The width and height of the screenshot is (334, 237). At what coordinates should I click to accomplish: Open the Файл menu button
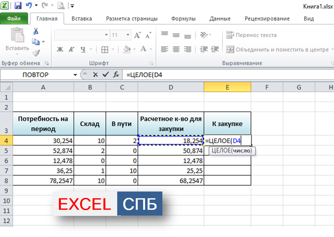[14, 19]
